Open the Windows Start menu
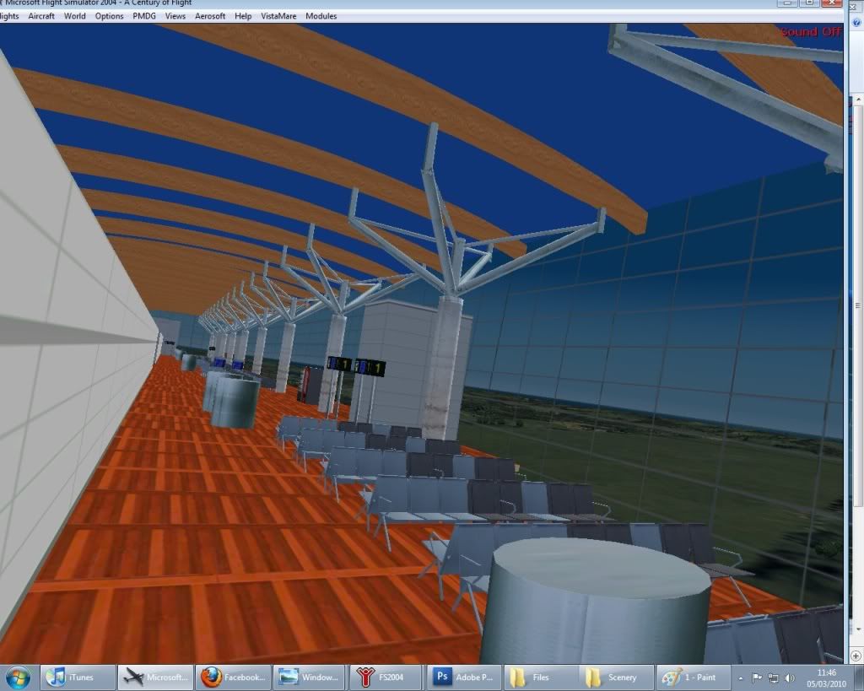 (x=17, y=677)
